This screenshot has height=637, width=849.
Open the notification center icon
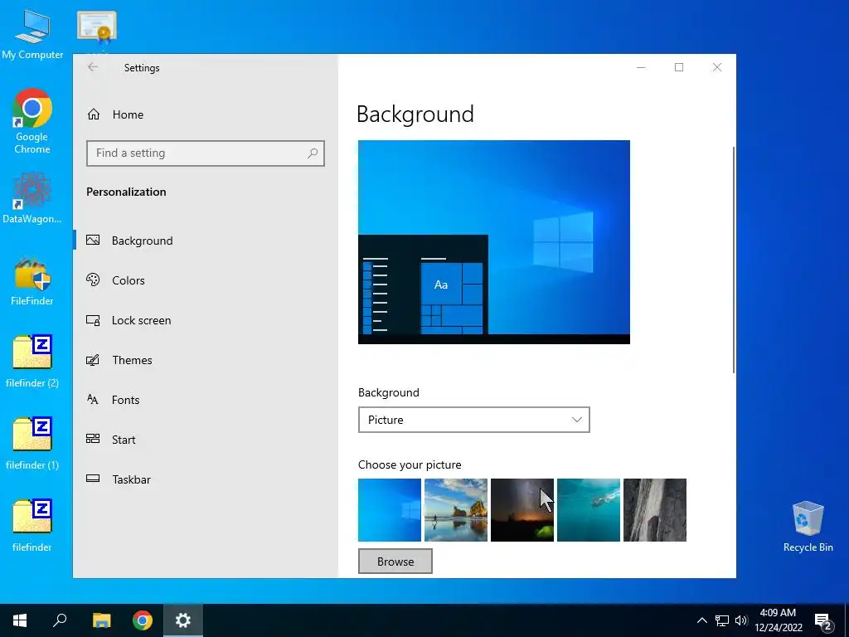pos(823,621)
